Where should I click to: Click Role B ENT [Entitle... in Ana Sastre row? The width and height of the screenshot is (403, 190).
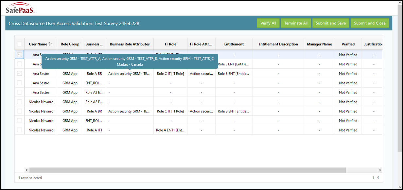click(x=233, y=74)
